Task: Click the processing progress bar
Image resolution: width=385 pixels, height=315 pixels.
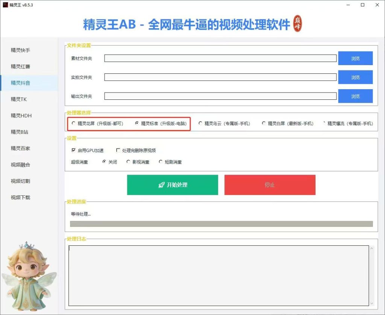Action: coord(221,224)
